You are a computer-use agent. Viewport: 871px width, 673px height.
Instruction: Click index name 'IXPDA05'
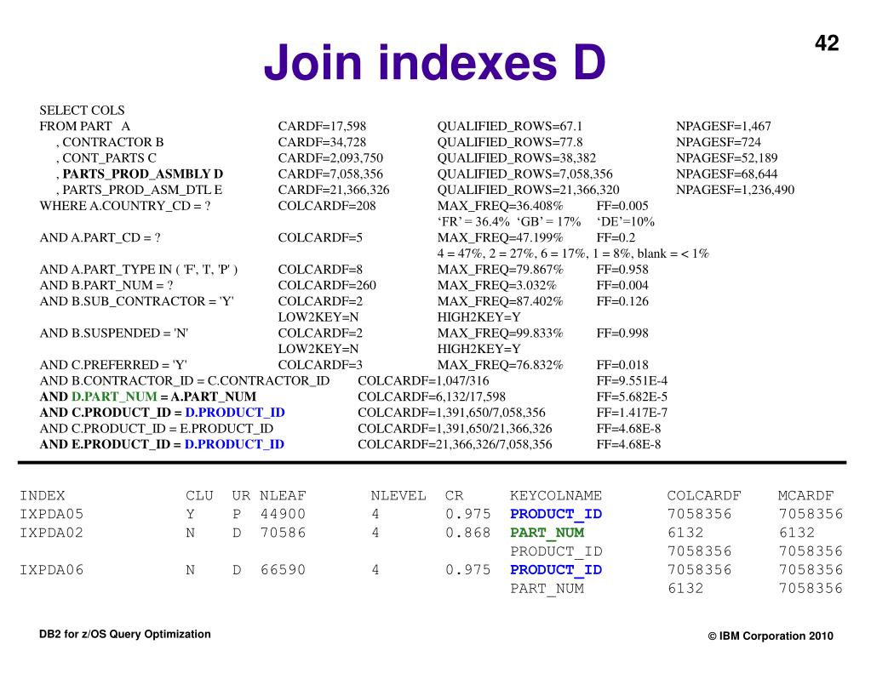pos(51,514)
